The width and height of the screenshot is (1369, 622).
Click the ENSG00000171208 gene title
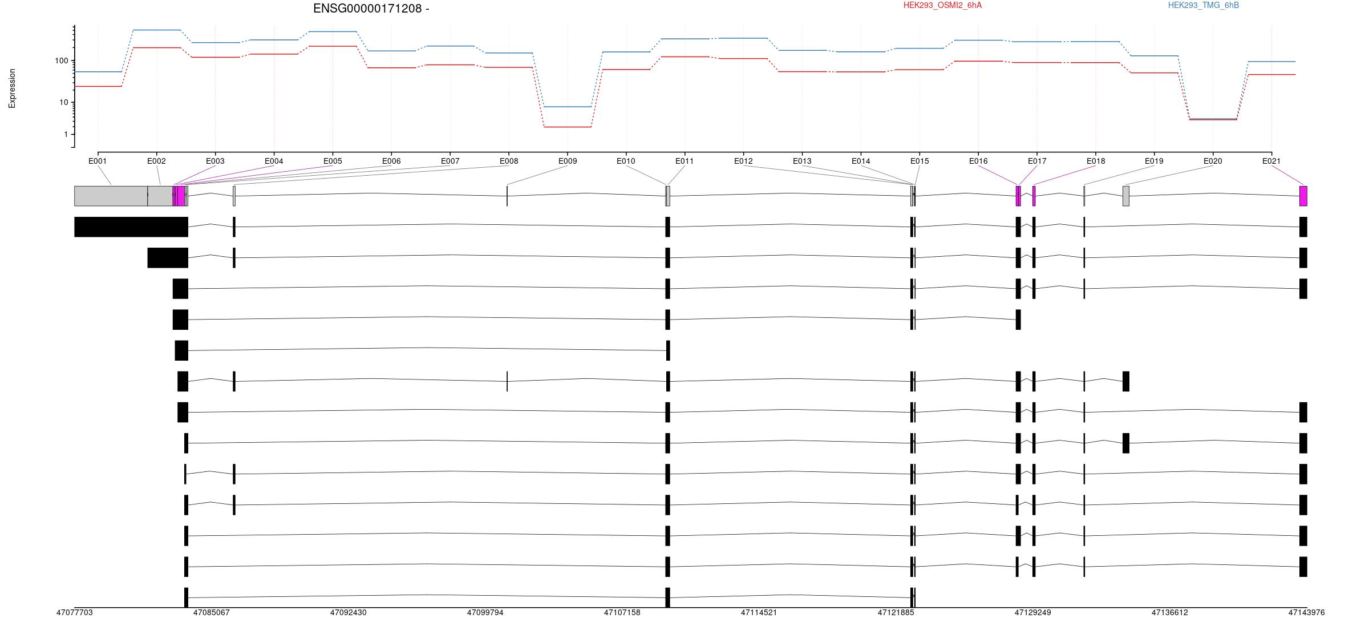click(371, 9)
